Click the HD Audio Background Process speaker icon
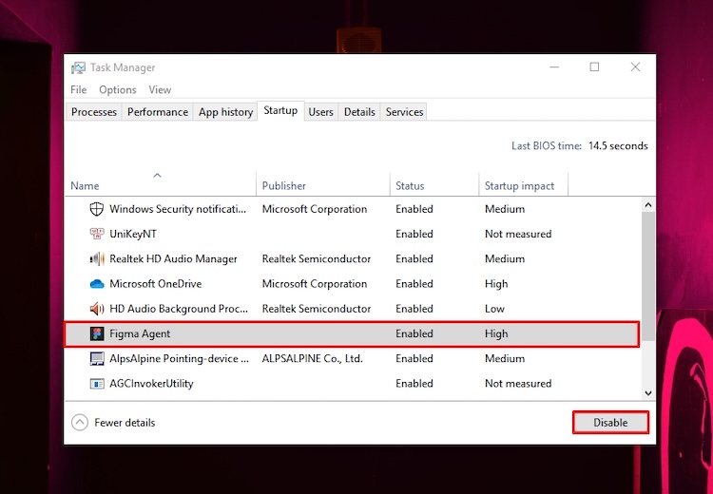The width and height of the screenshot is (713, 494). click(96, 309)
